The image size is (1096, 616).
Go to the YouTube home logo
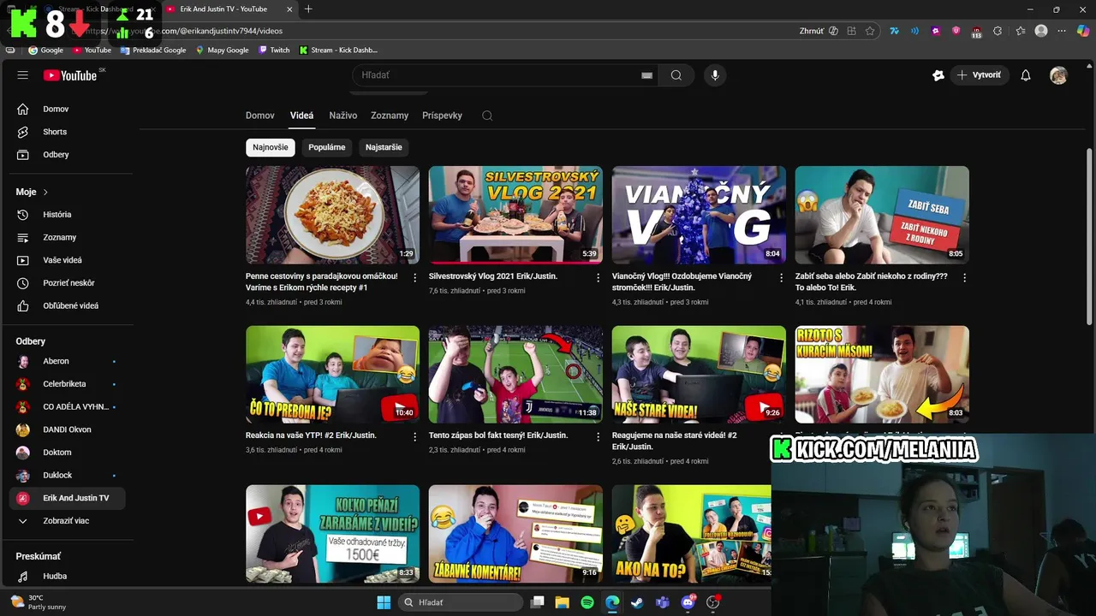click(70, 75)
